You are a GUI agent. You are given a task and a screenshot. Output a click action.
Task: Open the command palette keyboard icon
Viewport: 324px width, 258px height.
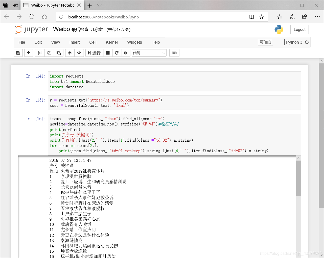point(174,53)
